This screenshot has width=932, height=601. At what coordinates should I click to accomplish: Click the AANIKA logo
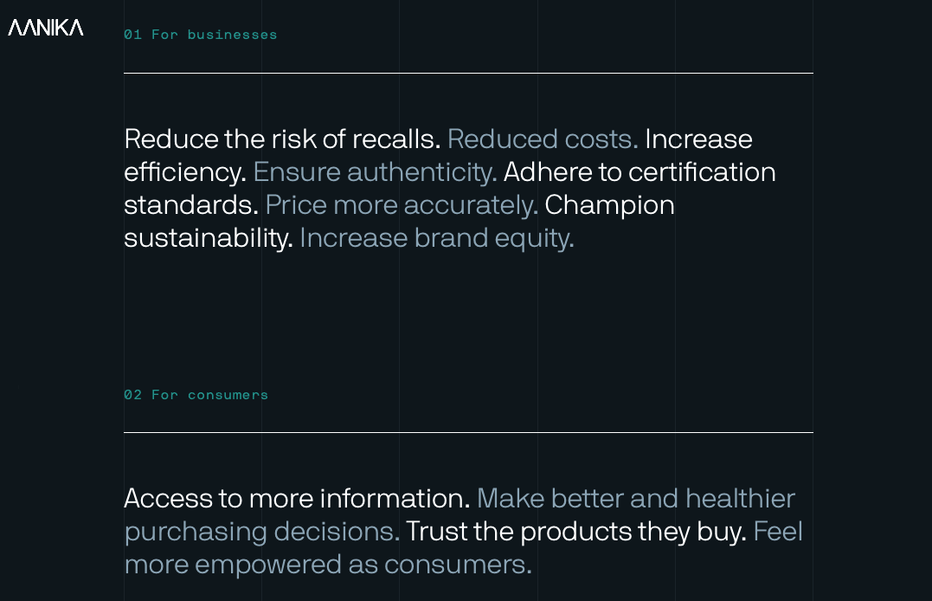click(46, 28)
